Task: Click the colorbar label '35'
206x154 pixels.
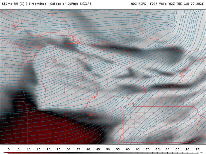Action: (78, 149)
